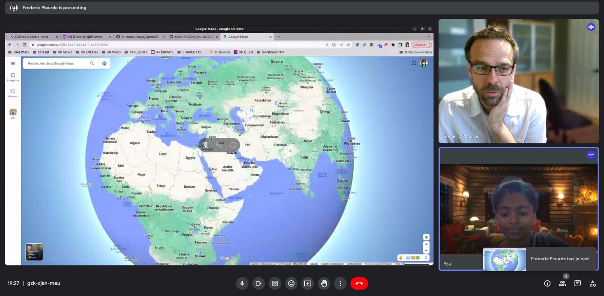The height and width of the screenshot is (296, 604).
Task: Open XR PRIVATE bookmark
Action: [x=162, y=52]
